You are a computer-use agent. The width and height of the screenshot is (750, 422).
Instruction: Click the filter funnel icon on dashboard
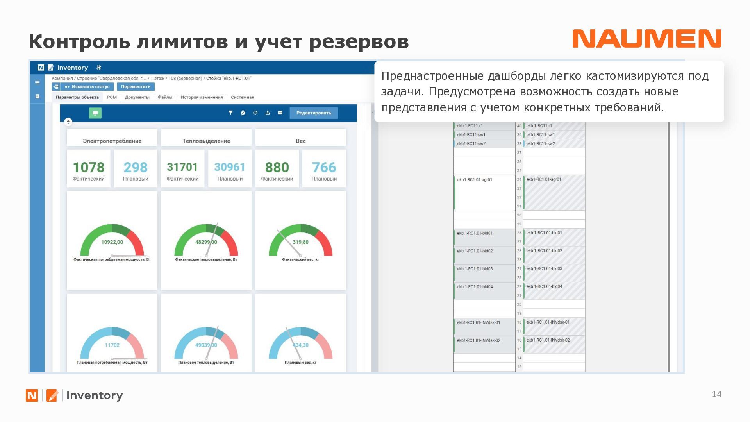pyautogui.click(x=230, y=113)
